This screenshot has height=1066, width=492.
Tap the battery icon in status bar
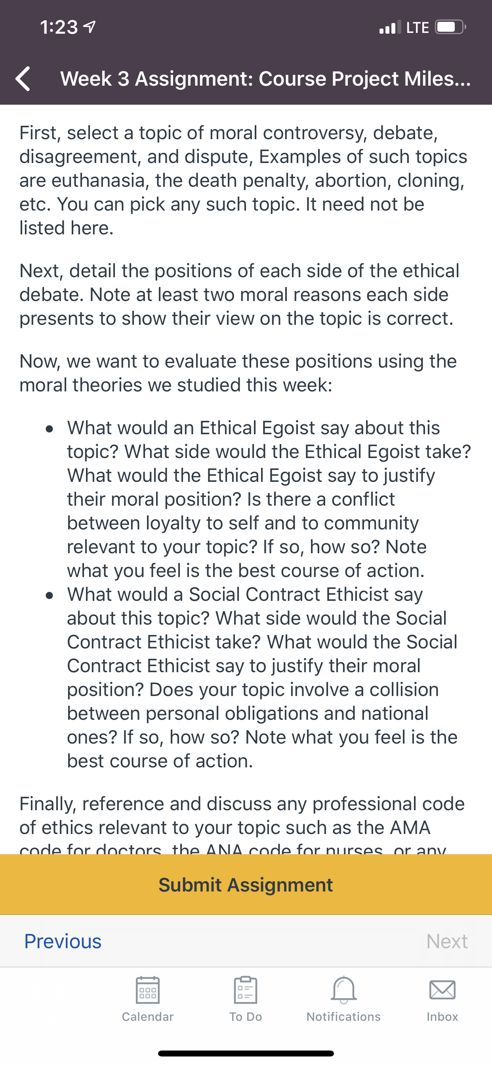click(451, 27)
